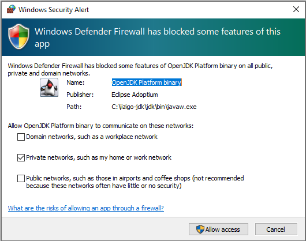Click the Eclipse Adoptium publisher text

135,95
